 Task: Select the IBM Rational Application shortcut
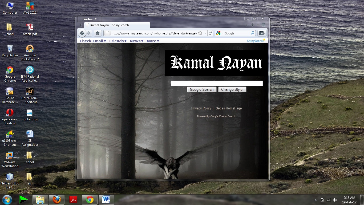pyautogui.click(x=30, y=74)
